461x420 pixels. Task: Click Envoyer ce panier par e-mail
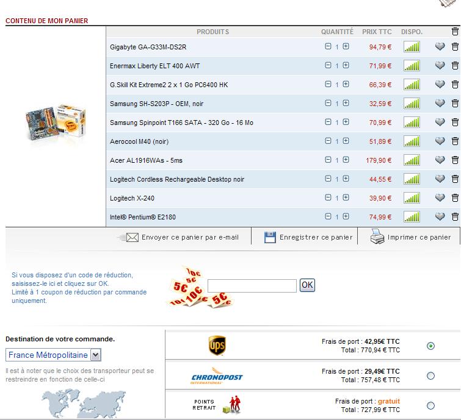[x=179, y=237]
